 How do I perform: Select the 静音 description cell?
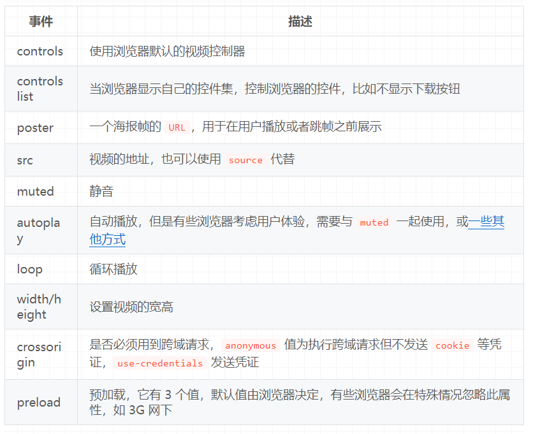[x=101, y=191]
